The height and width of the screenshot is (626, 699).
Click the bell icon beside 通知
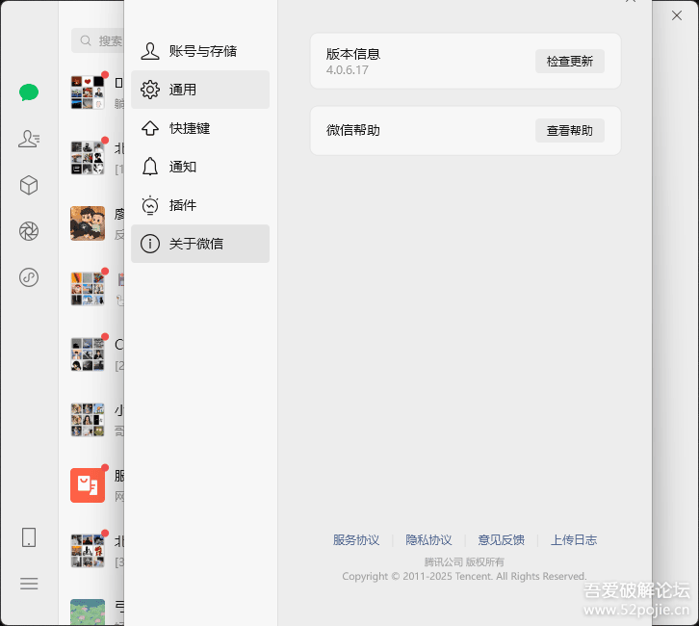click(x=150, y=167)
